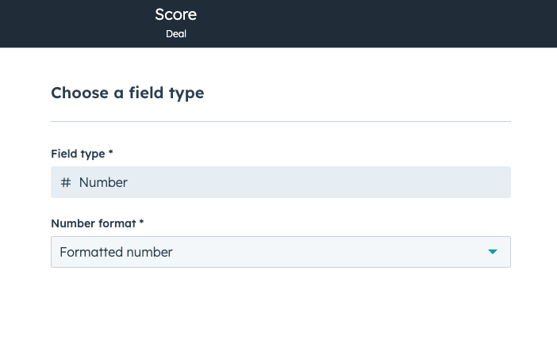This screenshot has height=339, width=557.
Task: Click the Score title in header
Action: pyautogui.click(x=175, y=14)
